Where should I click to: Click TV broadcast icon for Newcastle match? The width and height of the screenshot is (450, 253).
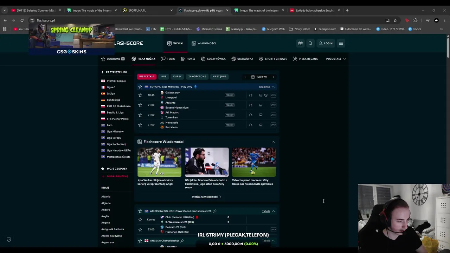[261, 125]
